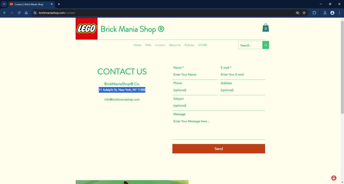
Task: Select the LEGO logo image
Action: (86, 28)
